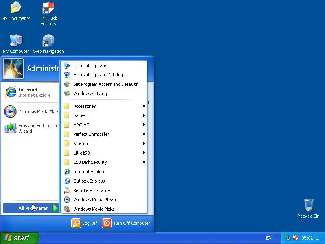Expand the Startup folder
Viewport: 325px width, 244px height.
[104, 144]
